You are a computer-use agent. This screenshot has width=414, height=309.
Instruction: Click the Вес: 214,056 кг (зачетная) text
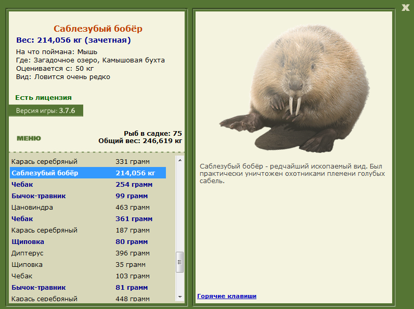tap(73, 40)
